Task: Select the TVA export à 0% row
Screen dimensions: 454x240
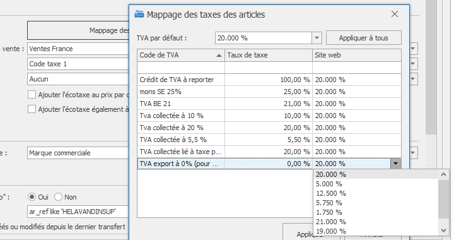Action: (x=269, y=164)
